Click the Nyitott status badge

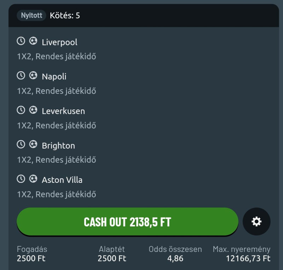pyautogui.click(x=31, y=16)
